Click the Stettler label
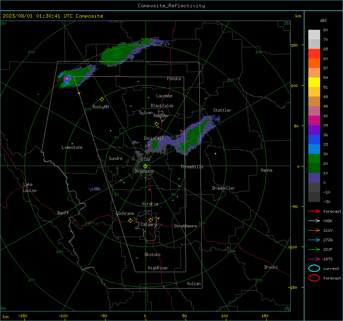This screenshot has width=343, height=321. (x=222, y=110)
